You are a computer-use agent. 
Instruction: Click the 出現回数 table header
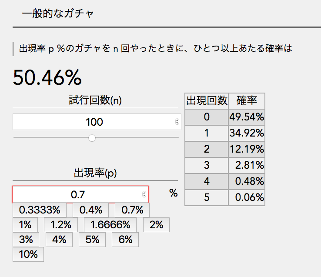tap(207, 101)
